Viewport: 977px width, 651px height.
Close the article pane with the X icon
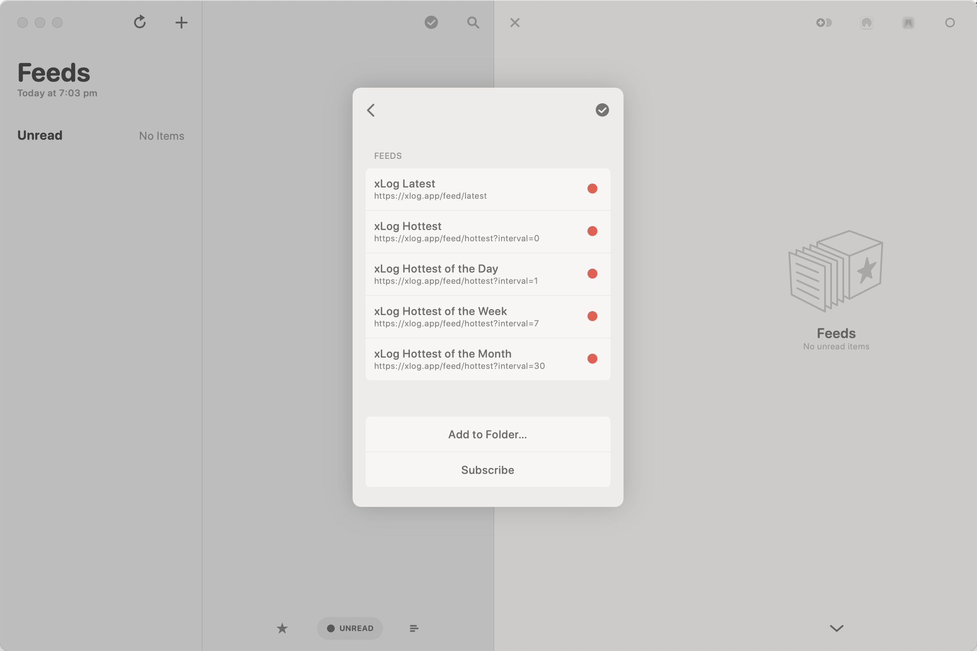(515, 23)
